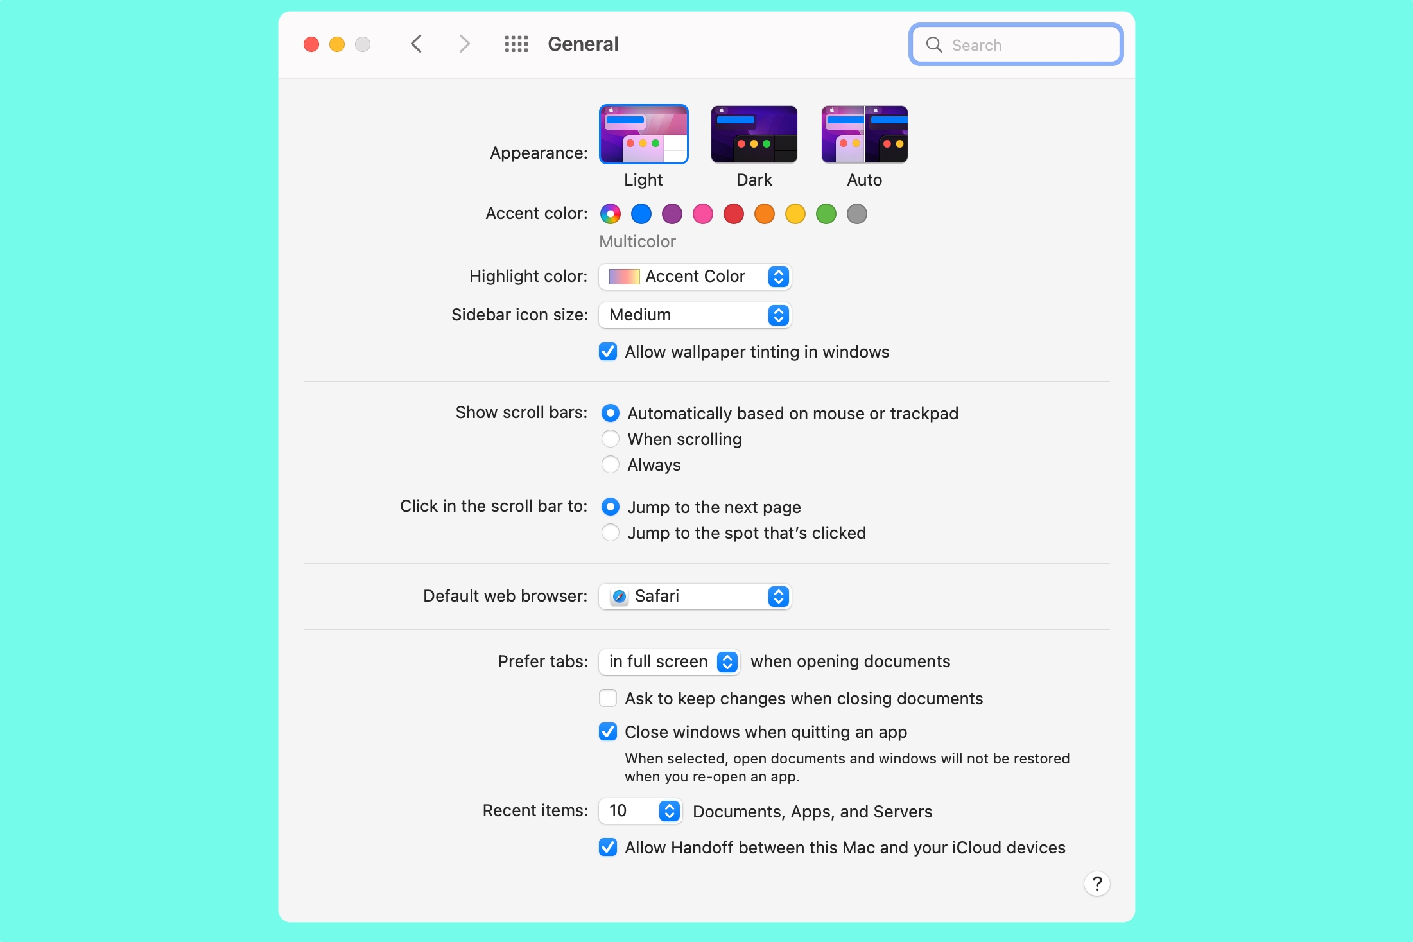Toggle Allow wallpaper tinting in windows
Image resolution: width=1413 pixels, height=942 pixels.
607,351
